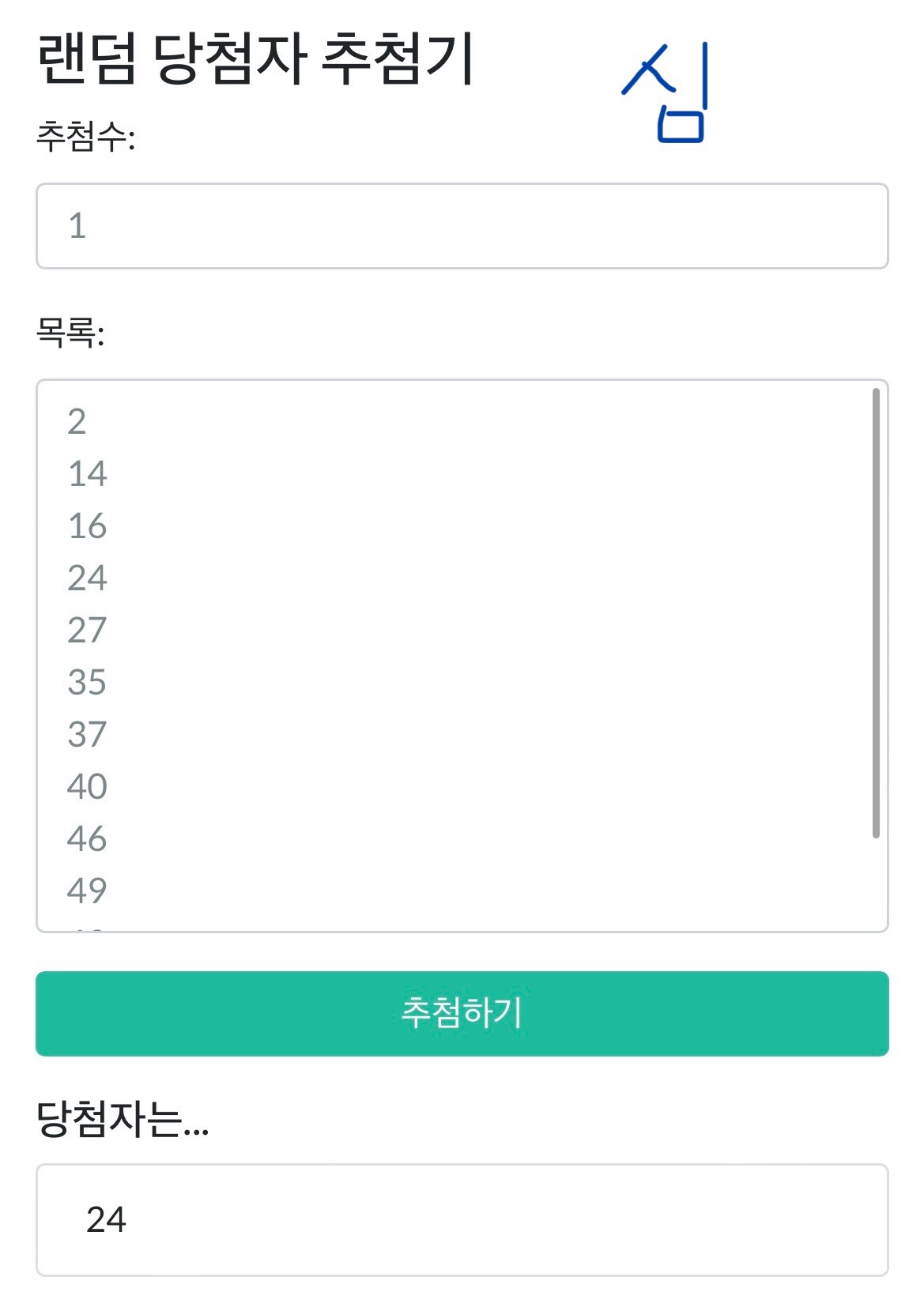
Task: Place cursor on entry 24 in the 목록 list
Action: 87,578
